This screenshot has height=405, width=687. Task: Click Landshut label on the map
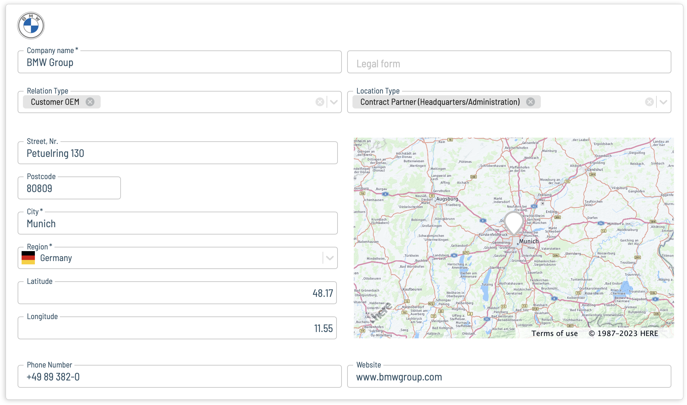coord(595,169)
